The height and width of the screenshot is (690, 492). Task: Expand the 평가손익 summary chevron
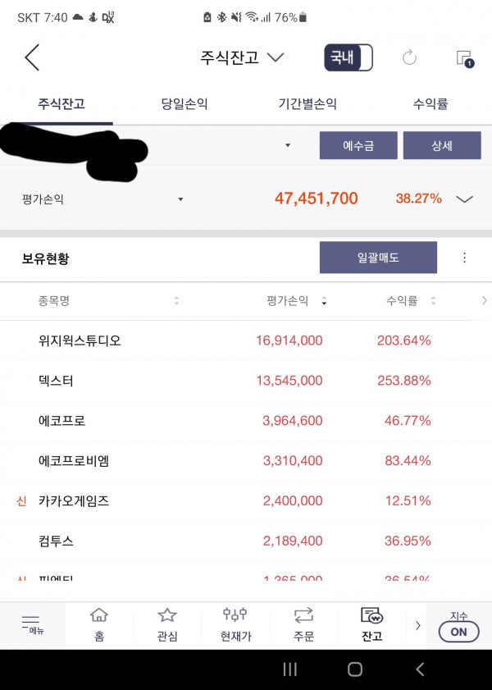click(x=464, y=199)
